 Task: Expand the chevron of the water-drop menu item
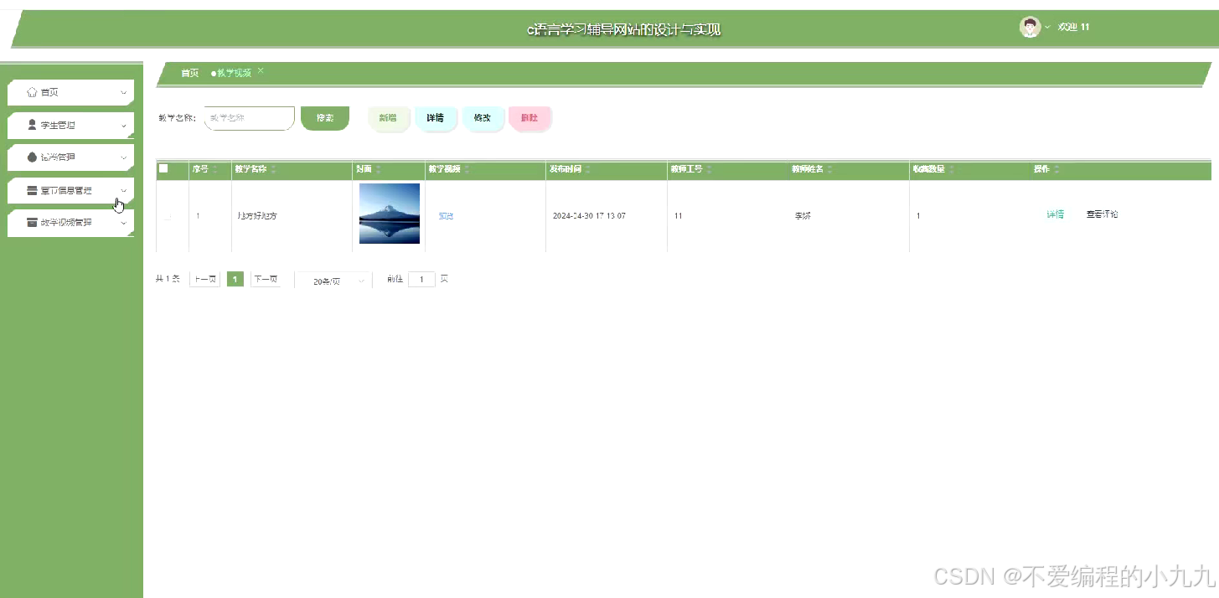click(x=123, y=157)
